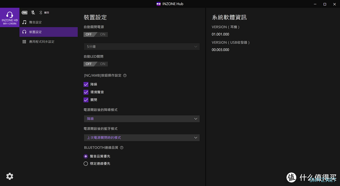This screenshot has width=340, height=186.
Task: Open the 5分鐘 auto power-off time dropdown
Action: [142, 46]
